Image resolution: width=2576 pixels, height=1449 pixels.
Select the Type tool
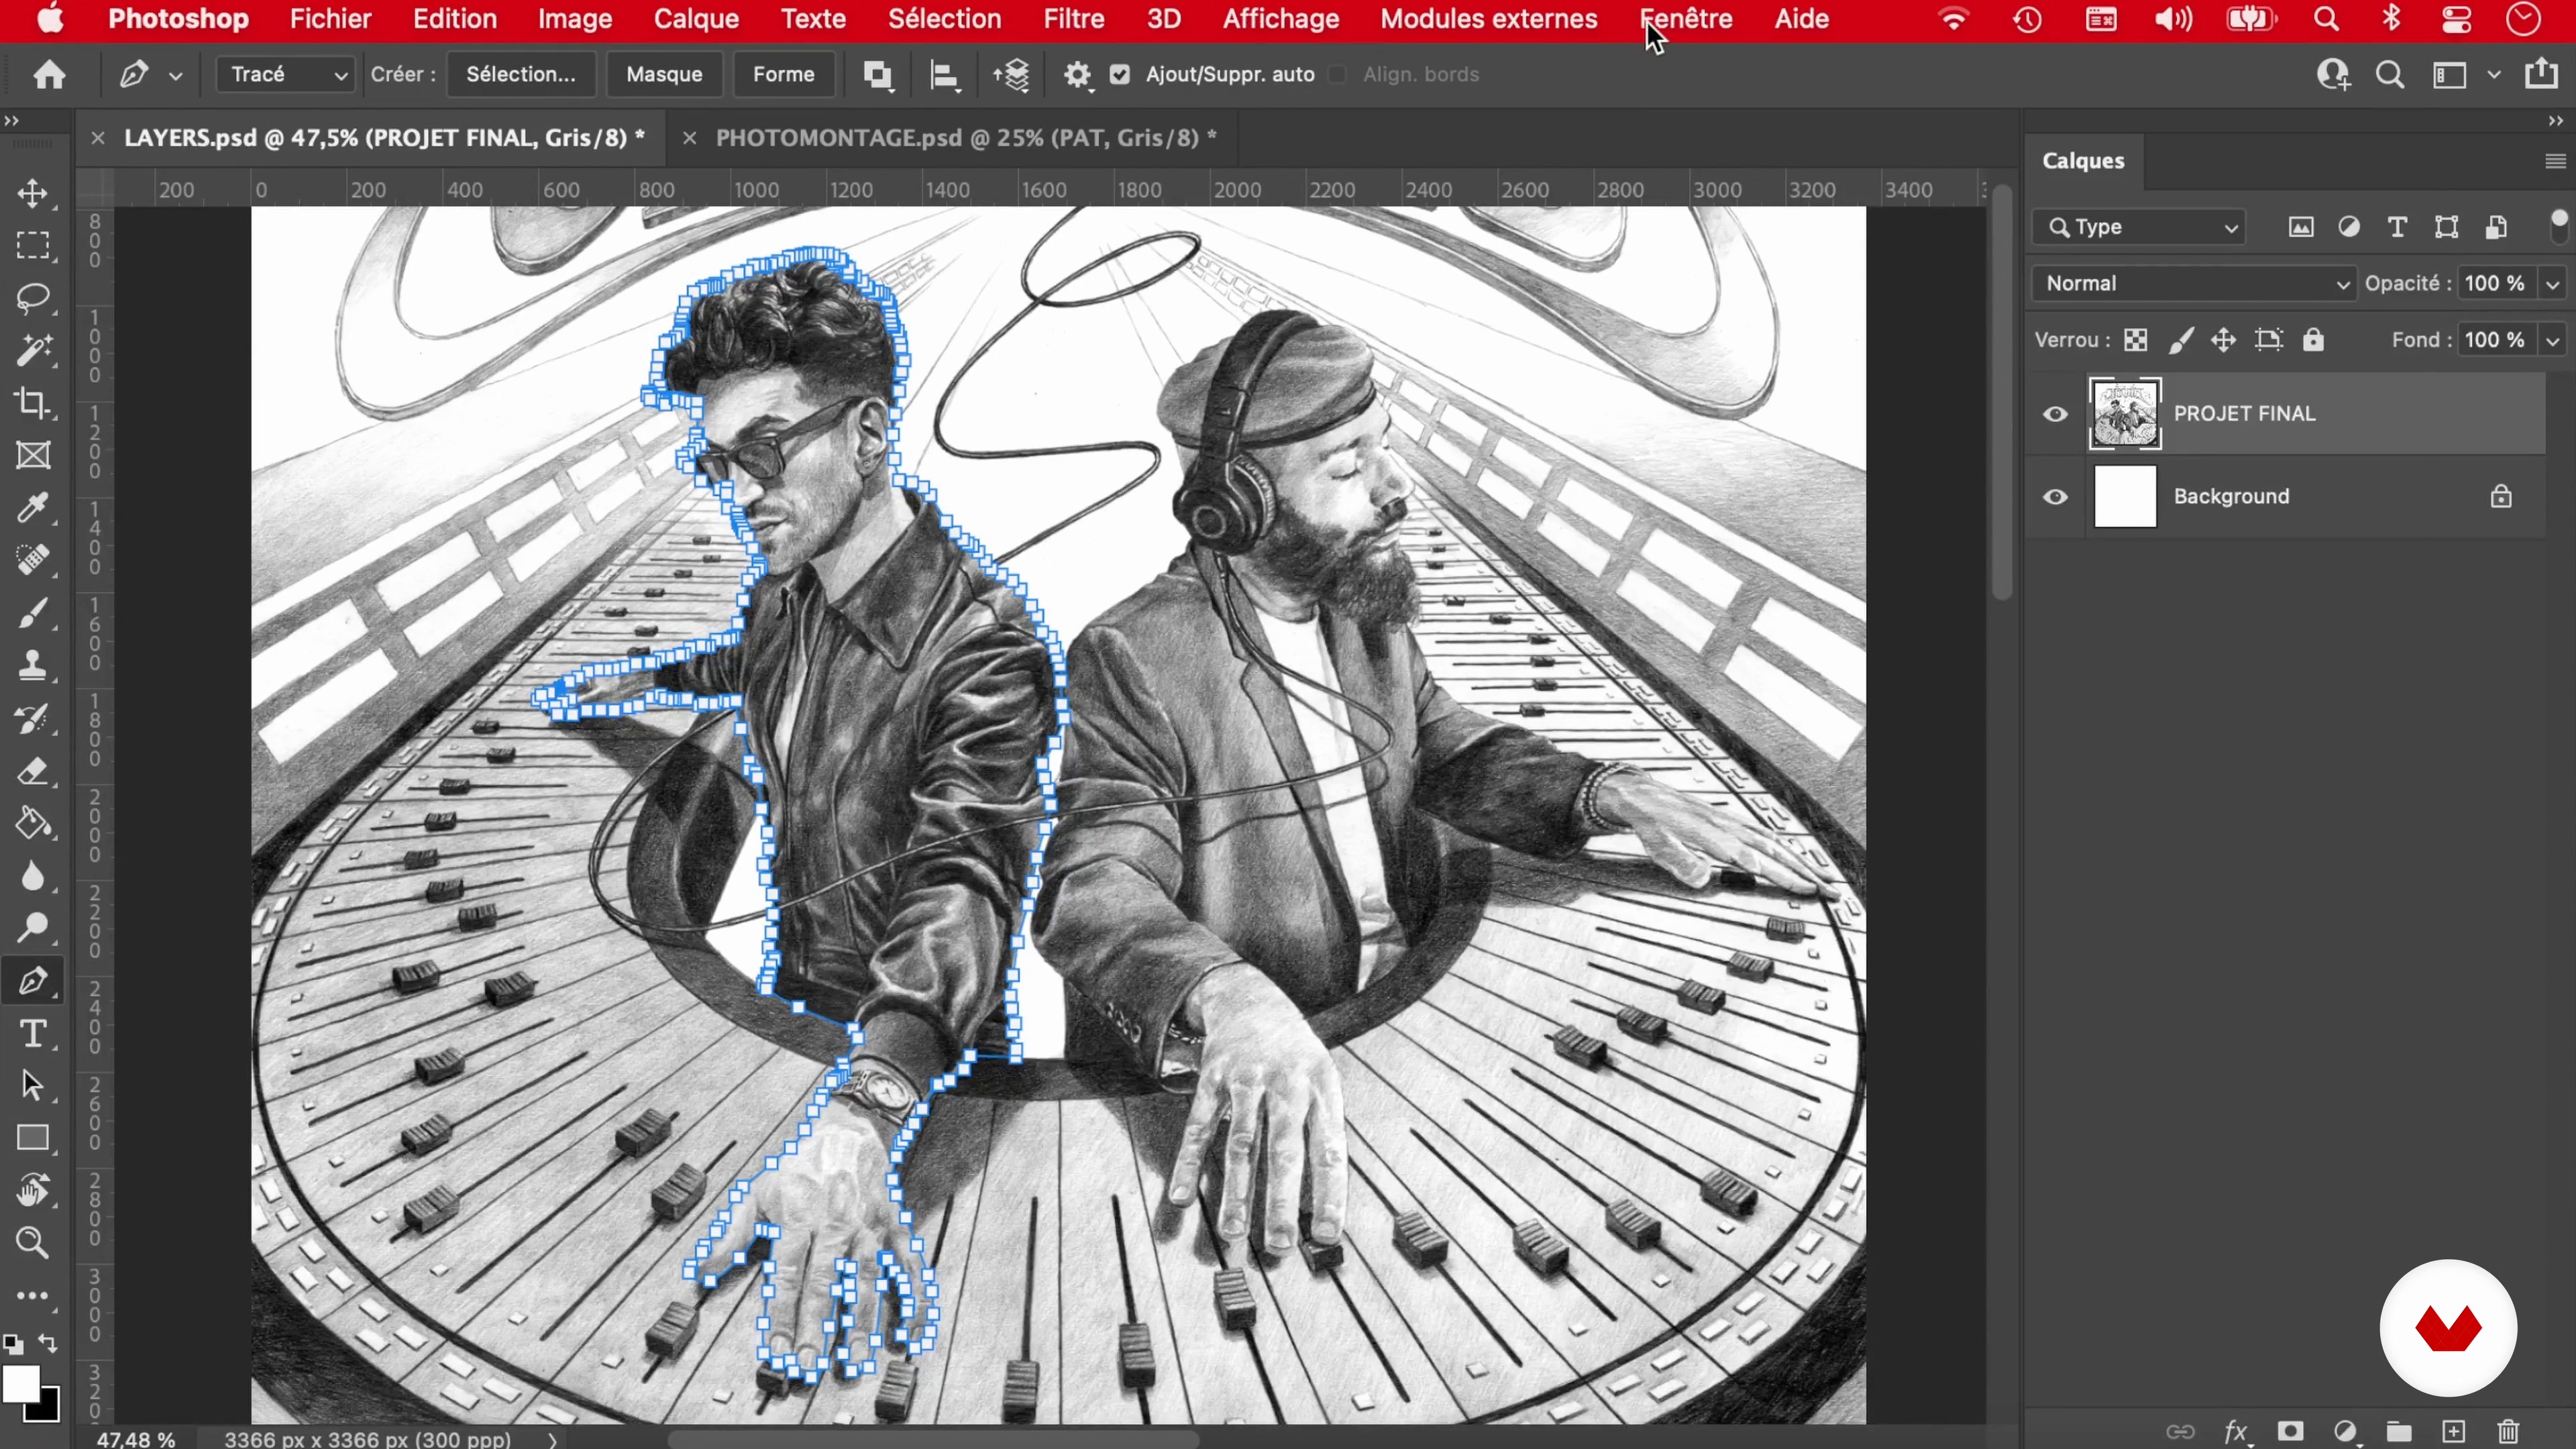pos(33,1034)
